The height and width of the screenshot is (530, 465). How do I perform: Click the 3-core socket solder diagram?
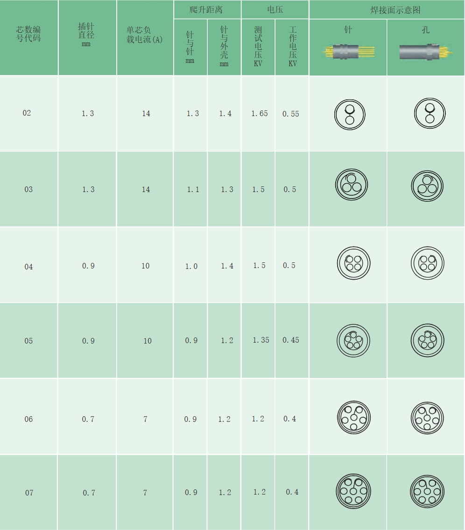point(427,186)
